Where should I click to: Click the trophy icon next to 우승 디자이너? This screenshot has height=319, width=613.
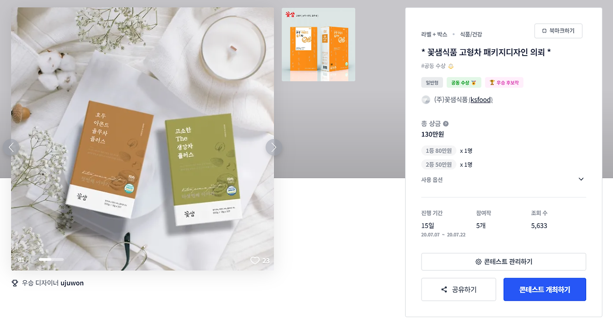pyautogui.click(x=15, y=283)
